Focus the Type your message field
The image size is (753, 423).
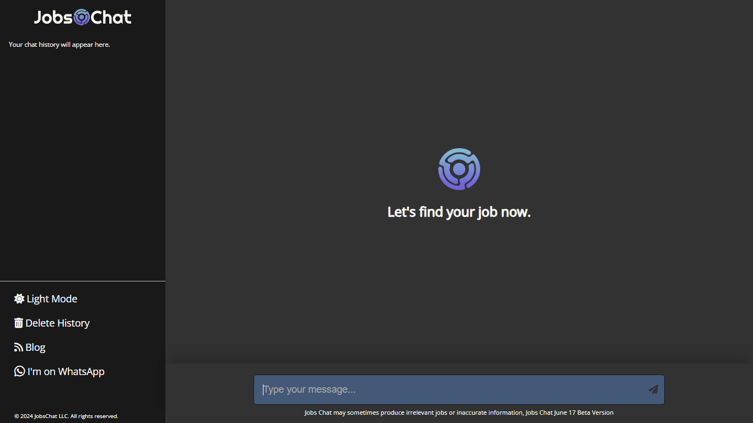click(459, 389)
